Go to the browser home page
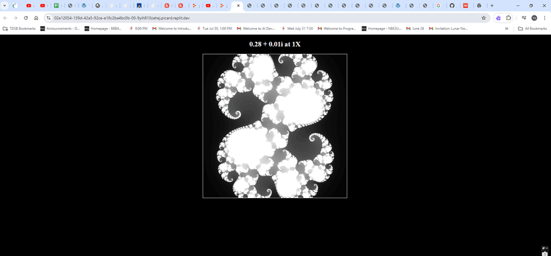 [36, 18]
